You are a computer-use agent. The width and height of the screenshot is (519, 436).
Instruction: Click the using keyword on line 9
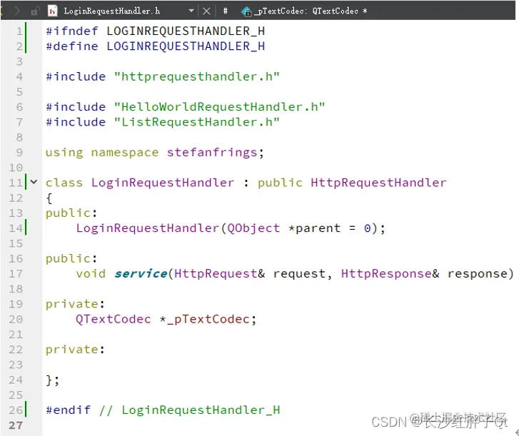(x=64, y=153)
